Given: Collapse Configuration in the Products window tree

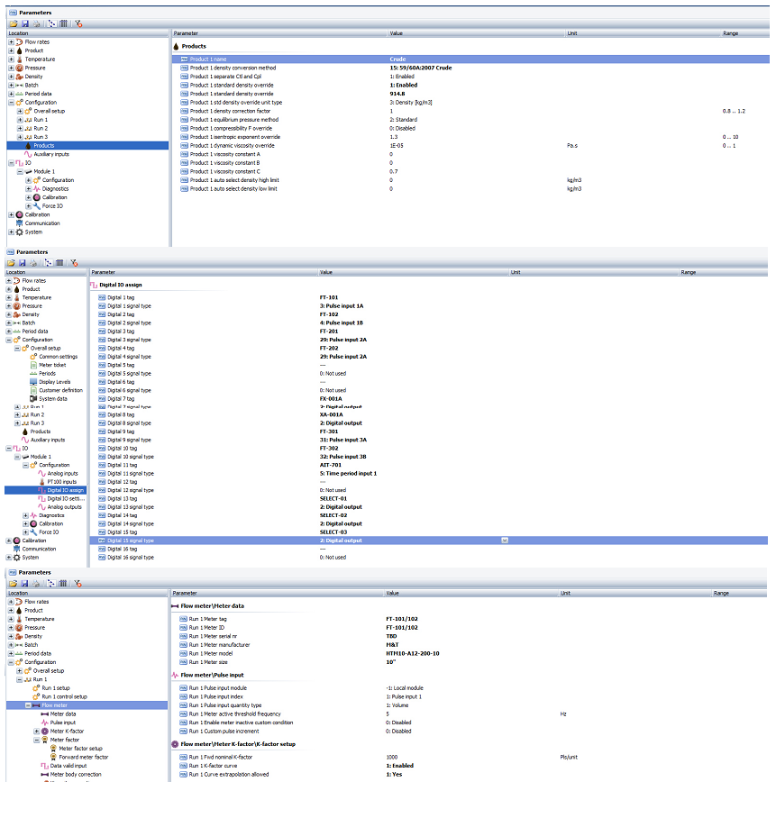Looking at the screenshot, I should coord(11,103).
